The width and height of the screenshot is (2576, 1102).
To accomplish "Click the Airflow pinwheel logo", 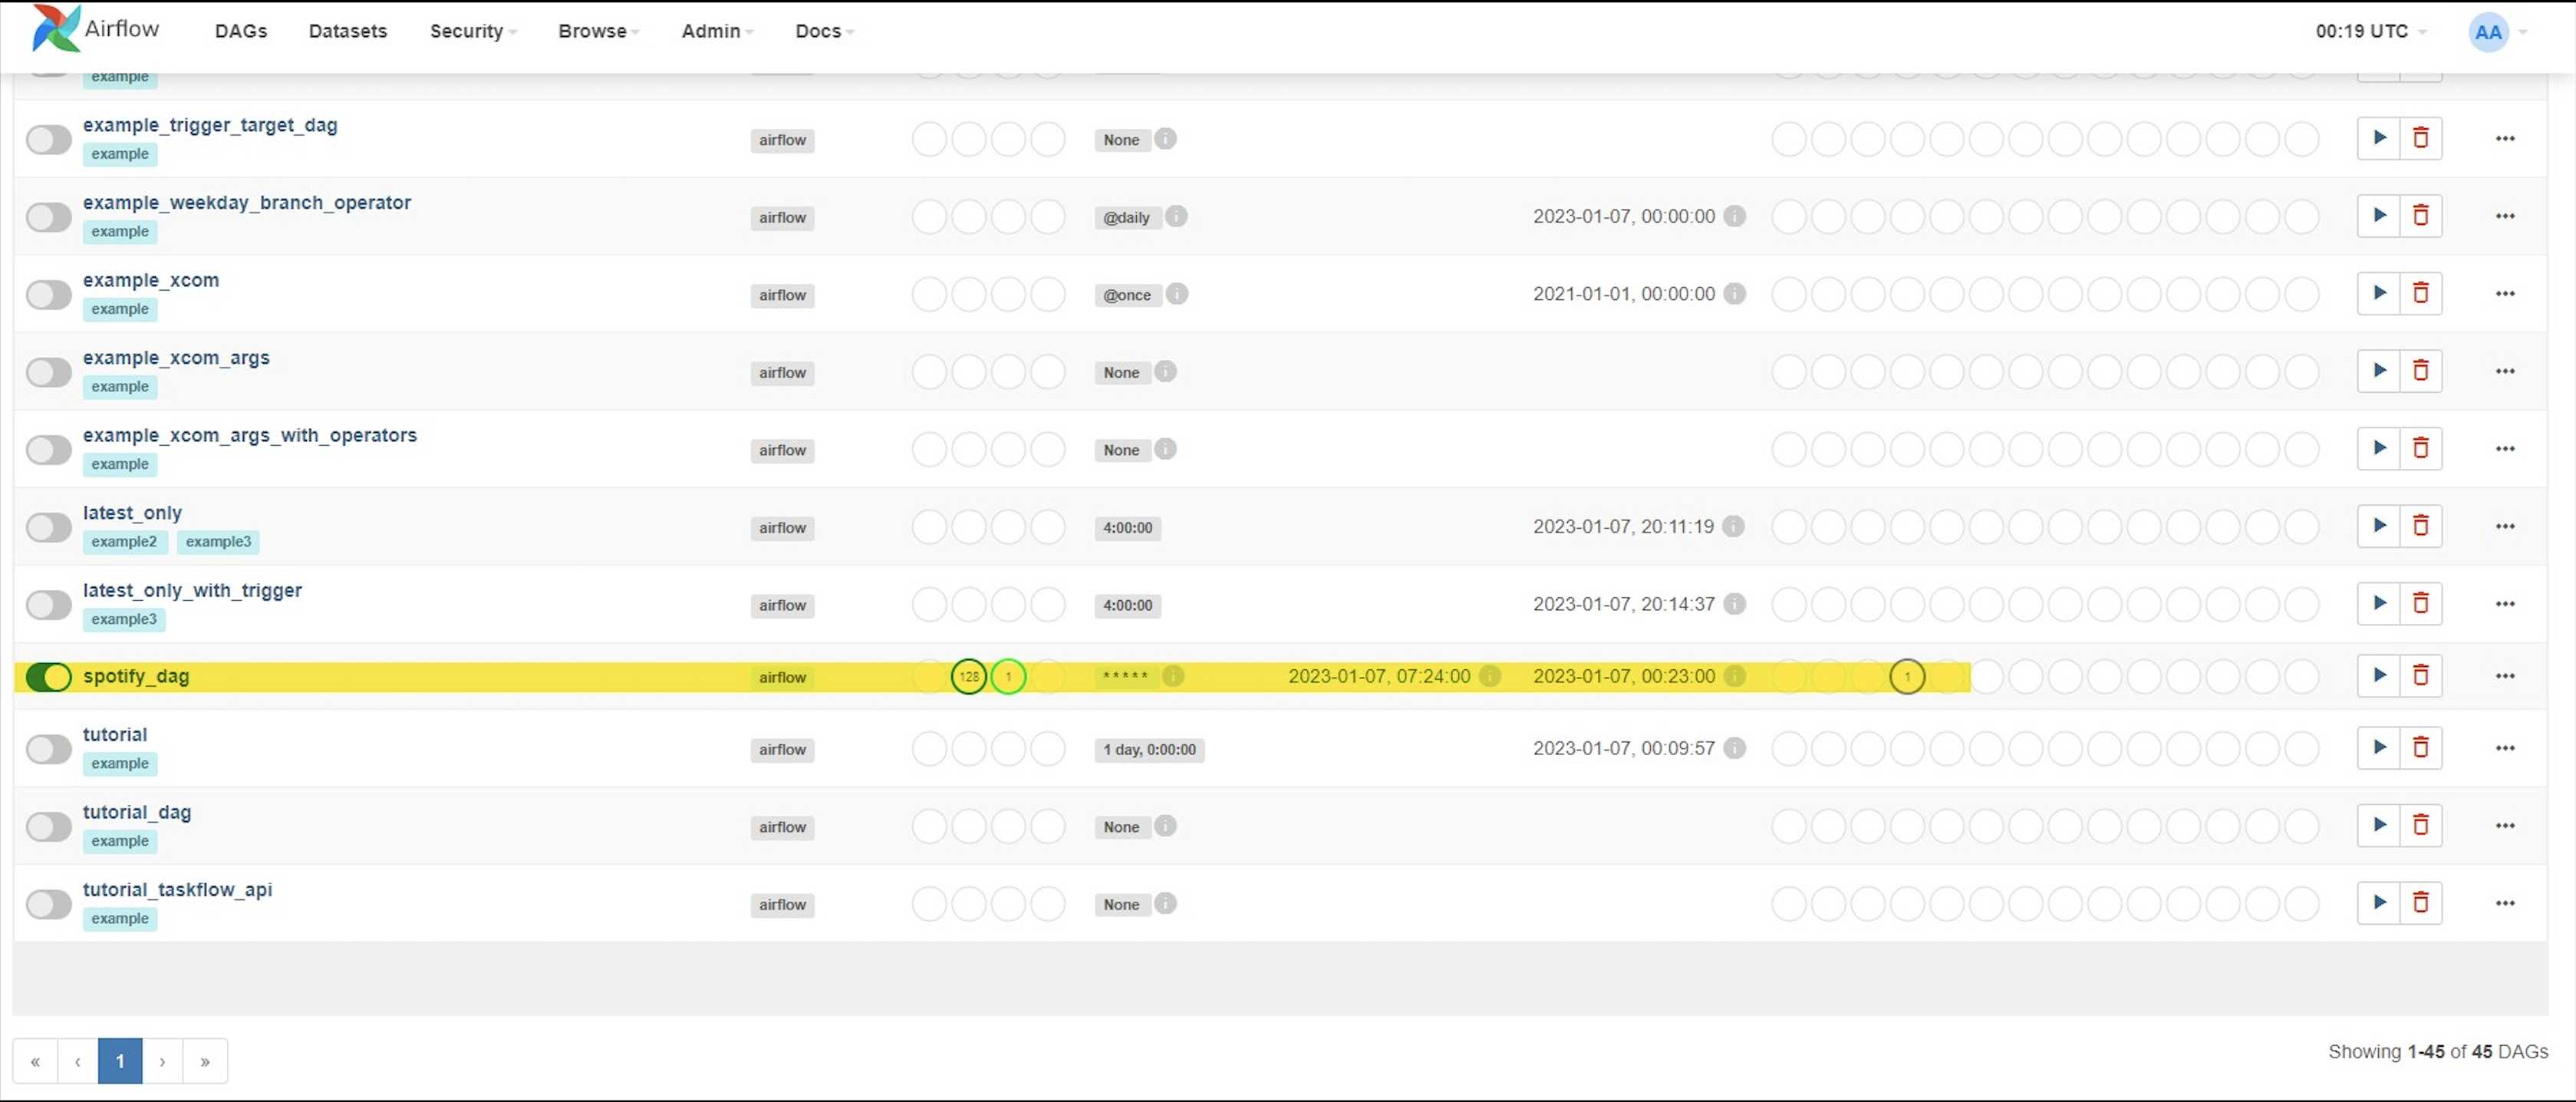I will pos(55,28).
